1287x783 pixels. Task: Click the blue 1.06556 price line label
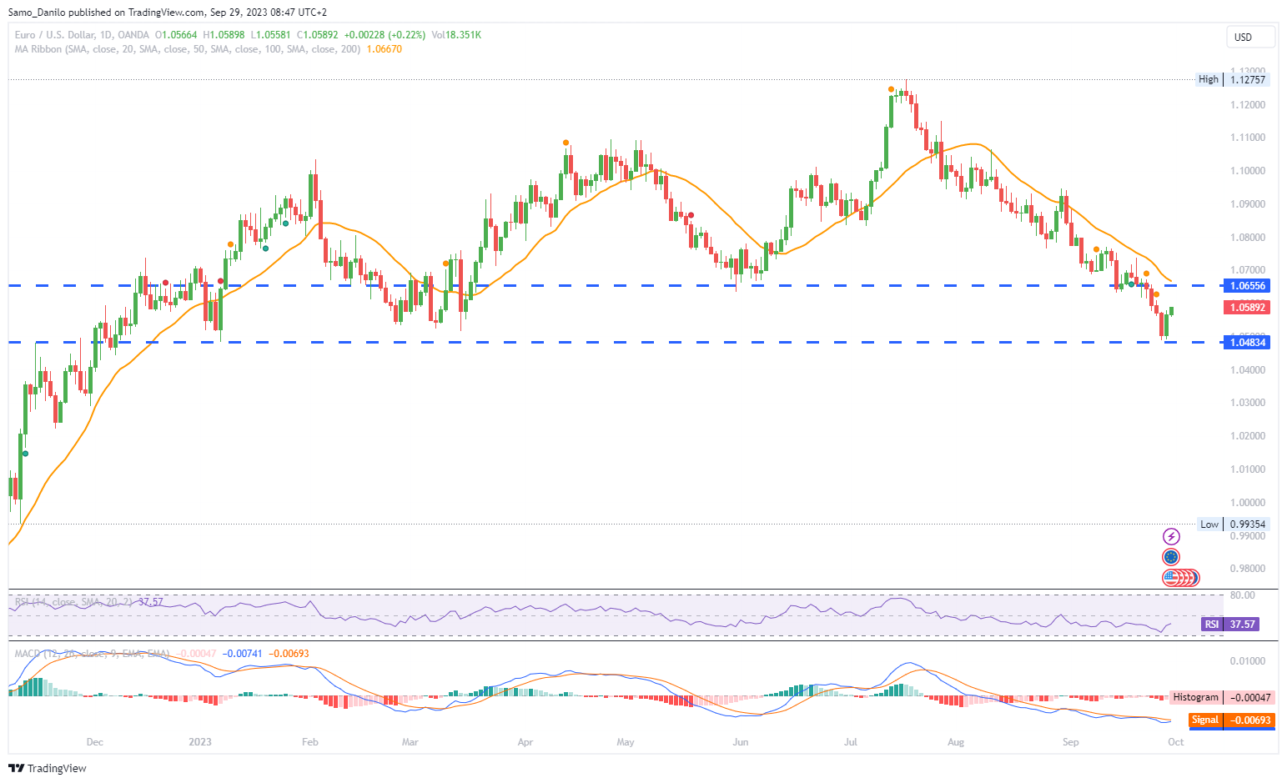[x=1247, y=285]
